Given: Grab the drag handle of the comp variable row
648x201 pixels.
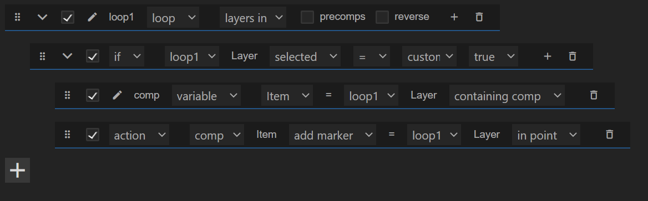Looking at the screenshot, I should click(x=67, y=95).
